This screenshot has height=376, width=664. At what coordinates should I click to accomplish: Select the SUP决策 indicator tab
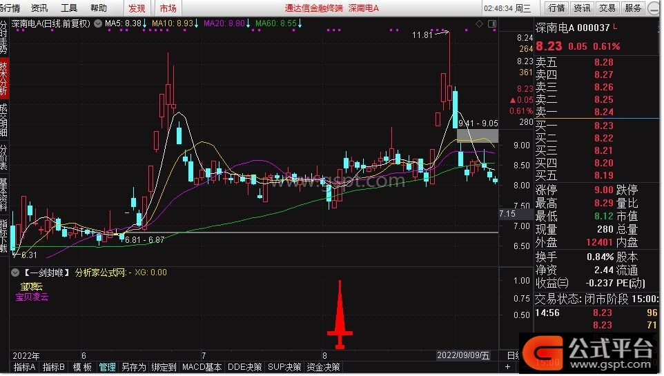tap(284, 368)
